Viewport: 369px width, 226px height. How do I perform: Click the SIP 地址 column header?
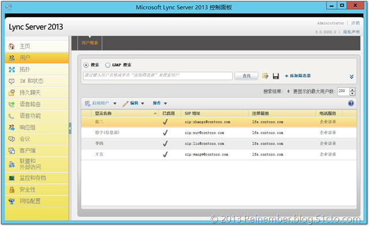tap(214, 114)
